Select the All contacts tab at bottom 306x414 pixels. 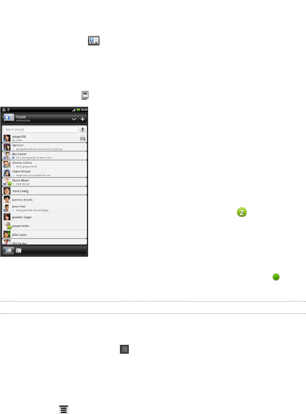point(9,251)
